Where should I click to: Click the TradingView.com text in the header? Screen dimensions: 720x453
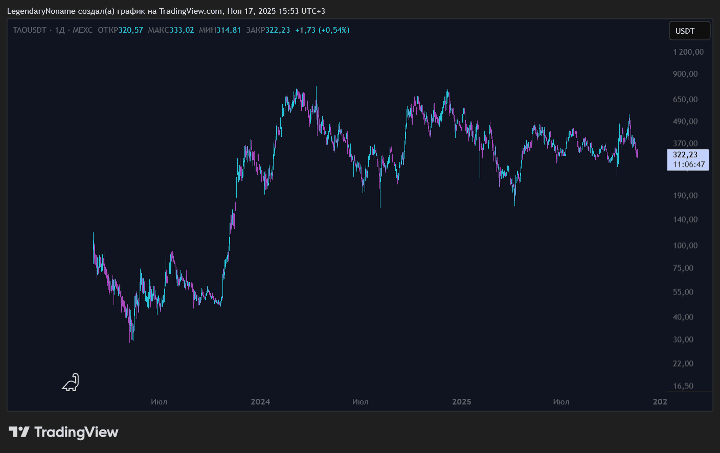190,11
